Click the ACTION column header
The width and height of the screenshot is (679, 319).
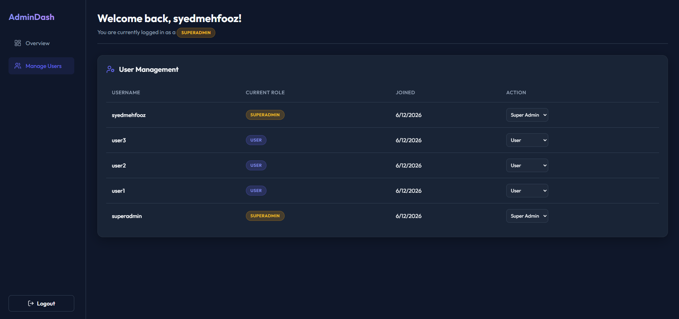pos(516,92)
